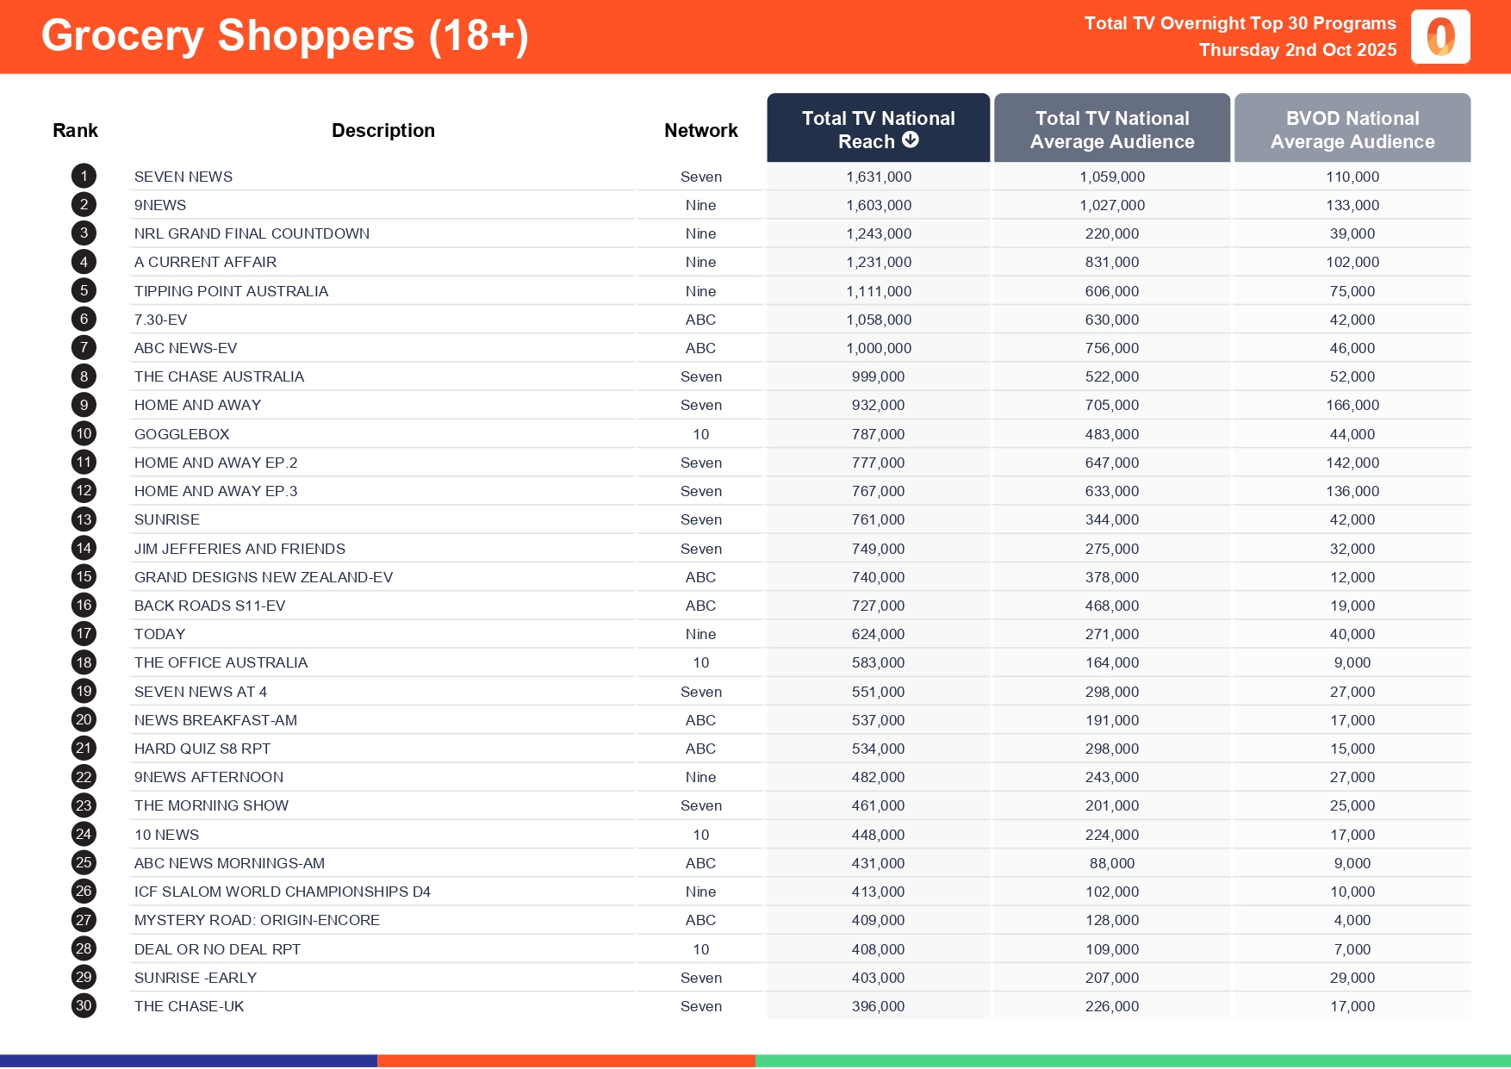Click the rank 30 circle badge
Screen dimensions: 1511x1069
[x=84, y=1006]
